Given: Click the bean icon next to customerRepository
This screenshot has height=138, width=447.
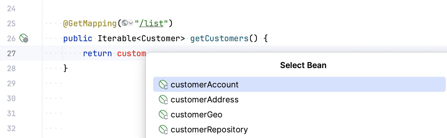Looking at the screenshot, I should point(163,130).
